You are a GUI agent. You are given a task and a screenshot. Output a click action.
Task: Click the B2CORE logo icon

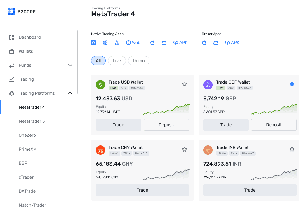11,12
